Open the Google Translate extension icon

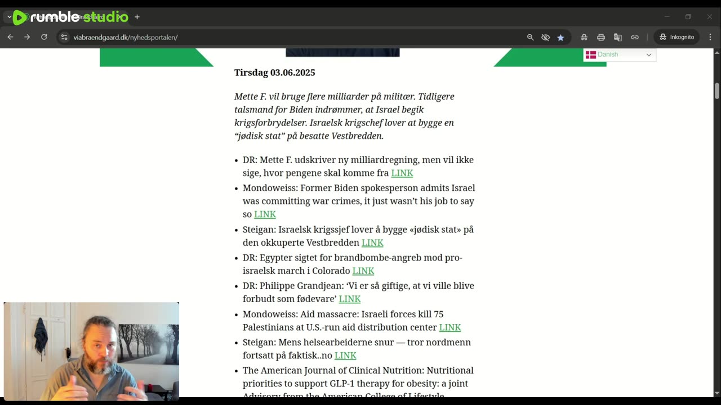point(618,37)
